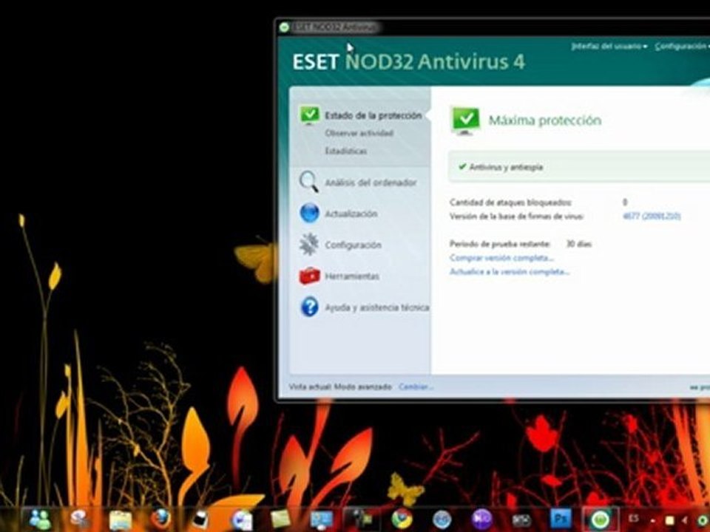Click the volume icon in system tray

684,521
